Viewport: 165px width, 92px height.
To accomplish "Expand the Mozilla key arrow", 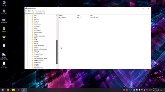I will coord(31,29).
